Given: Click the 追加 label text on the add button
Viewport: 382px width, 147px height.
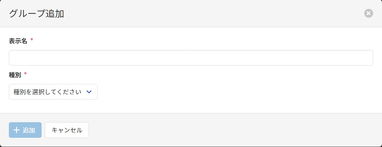Looking at the screenshot, I should pyautogui.click(x=29, y=130).
